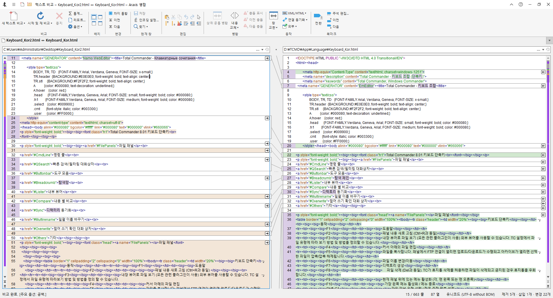Click the help question mark icon
Screen dimensions: 553x298
coord(521,4)
